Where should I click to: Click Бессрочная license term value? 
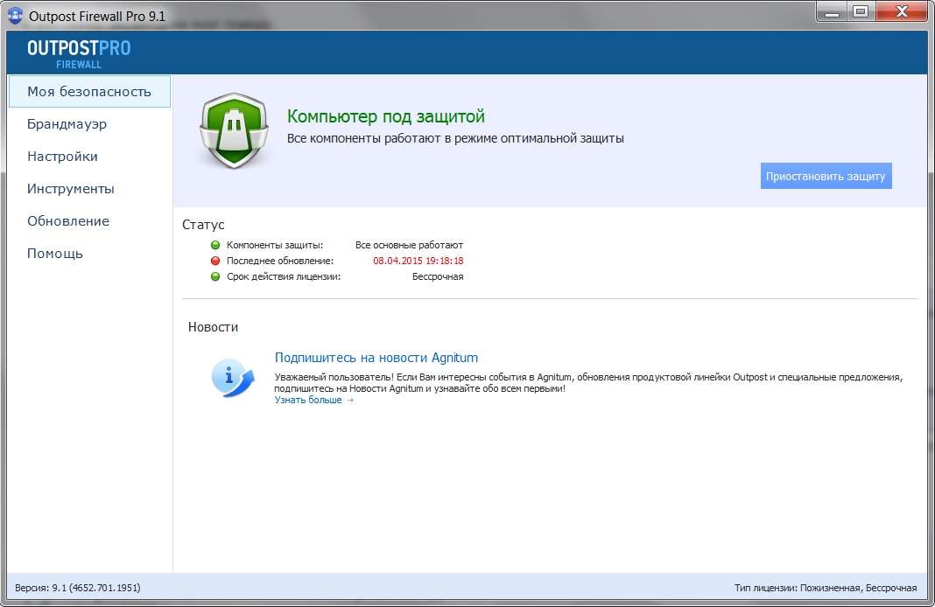point(438,276)
